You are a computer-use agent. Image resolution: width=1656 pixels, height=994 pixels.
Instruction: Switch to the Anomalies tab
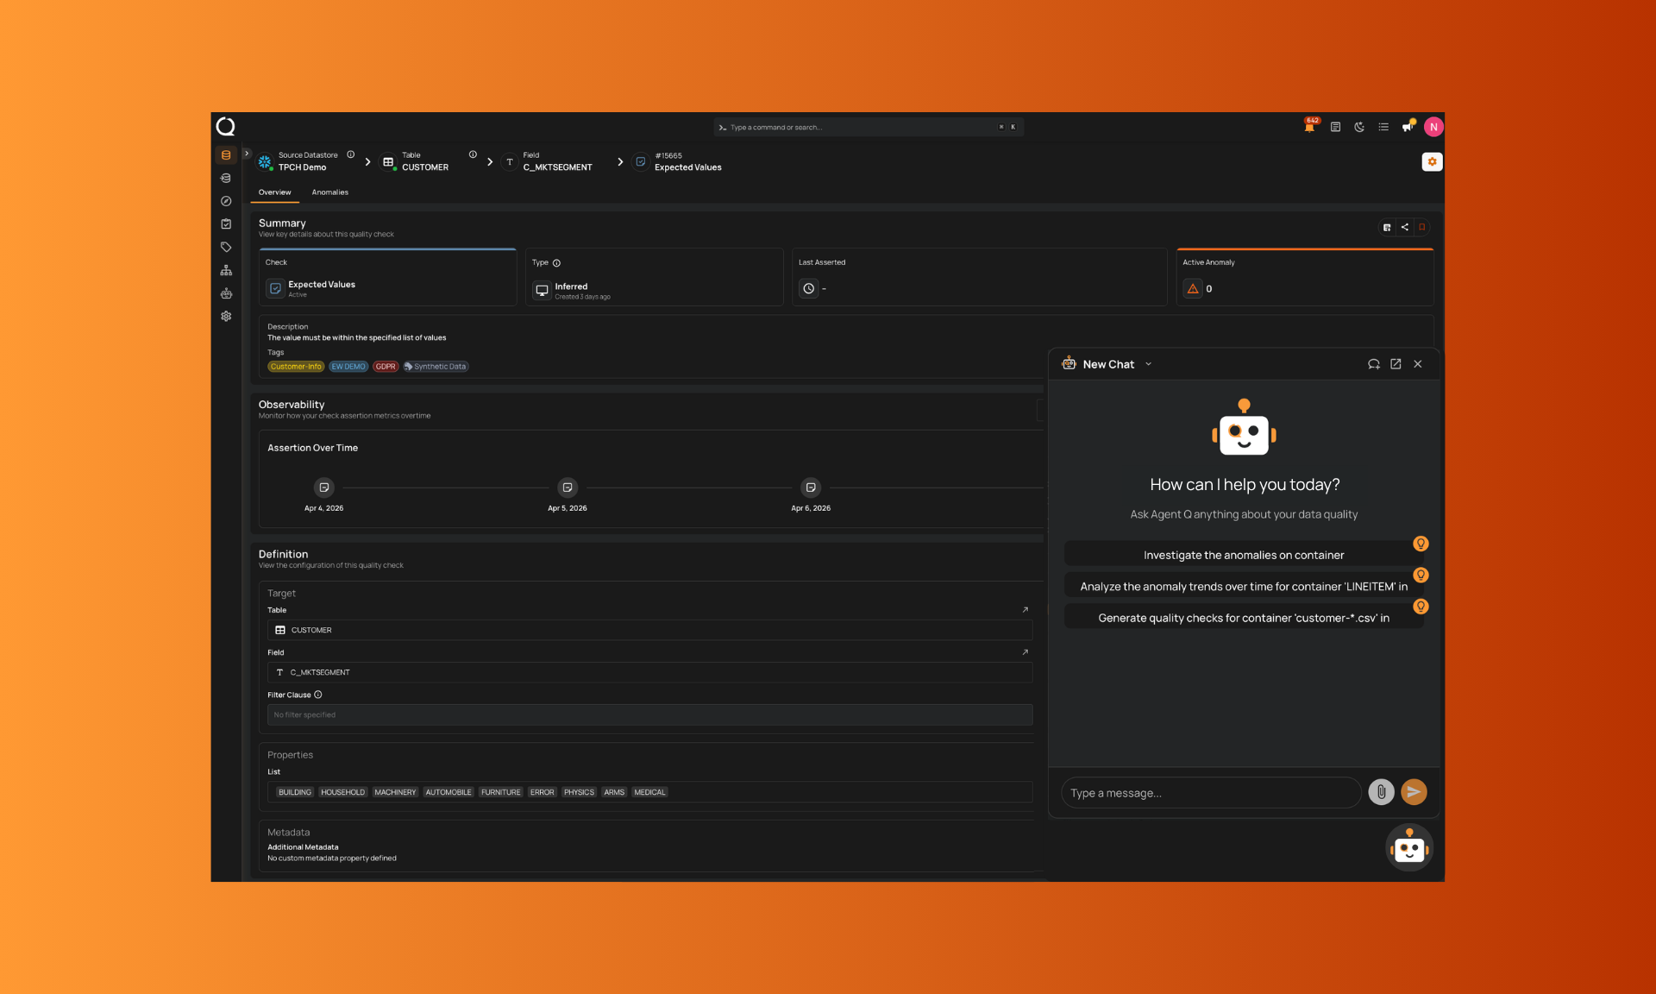pyautogui.click(x=329, y=192)
